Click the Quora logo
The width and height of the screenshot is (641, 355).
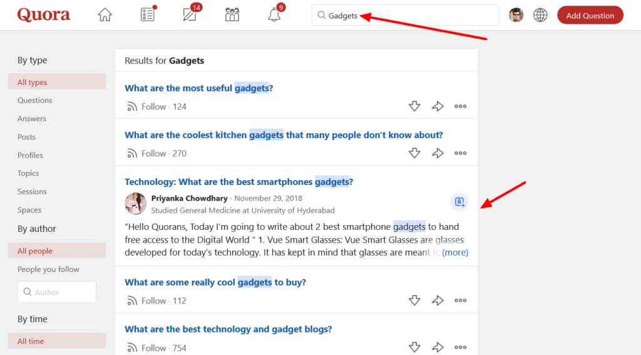[44, 15]
